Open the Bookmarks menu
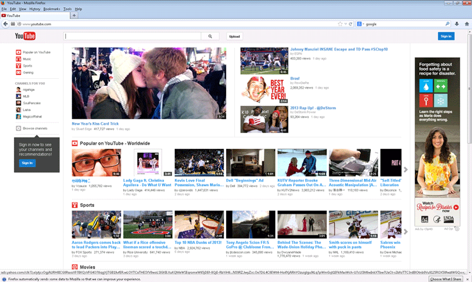The height and width of the screenshot is (282, 472). (52, 9)
